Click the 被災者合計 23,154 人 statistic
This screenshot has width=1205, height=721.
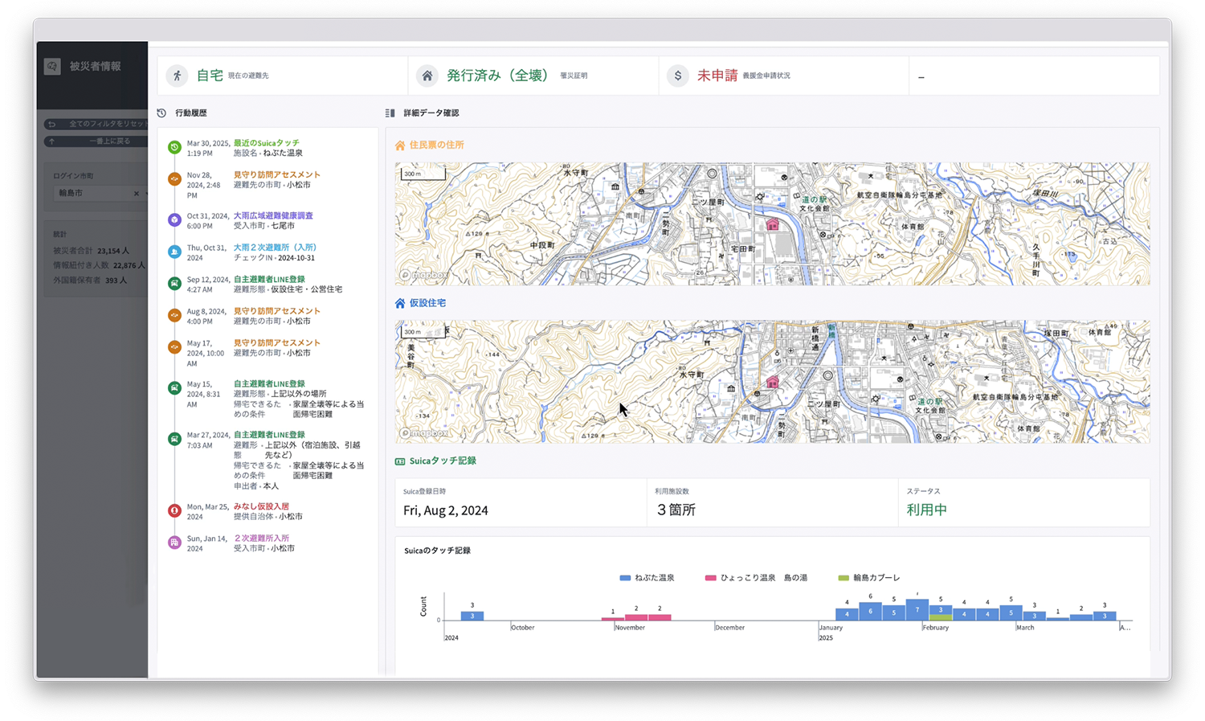point(91,251)
